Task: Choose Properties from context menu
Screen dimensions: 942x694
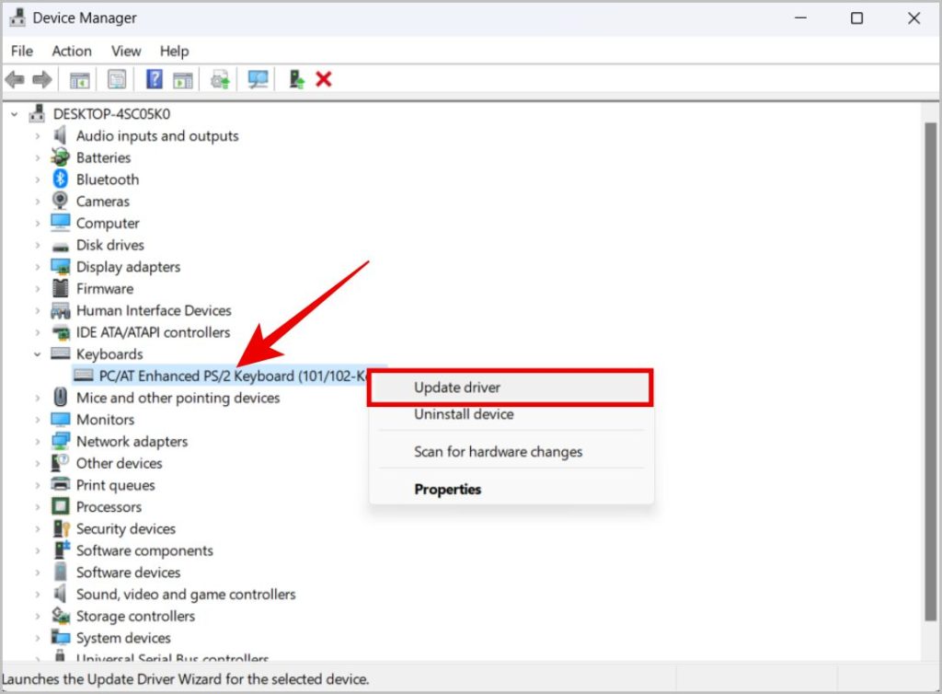Action: 511,489
